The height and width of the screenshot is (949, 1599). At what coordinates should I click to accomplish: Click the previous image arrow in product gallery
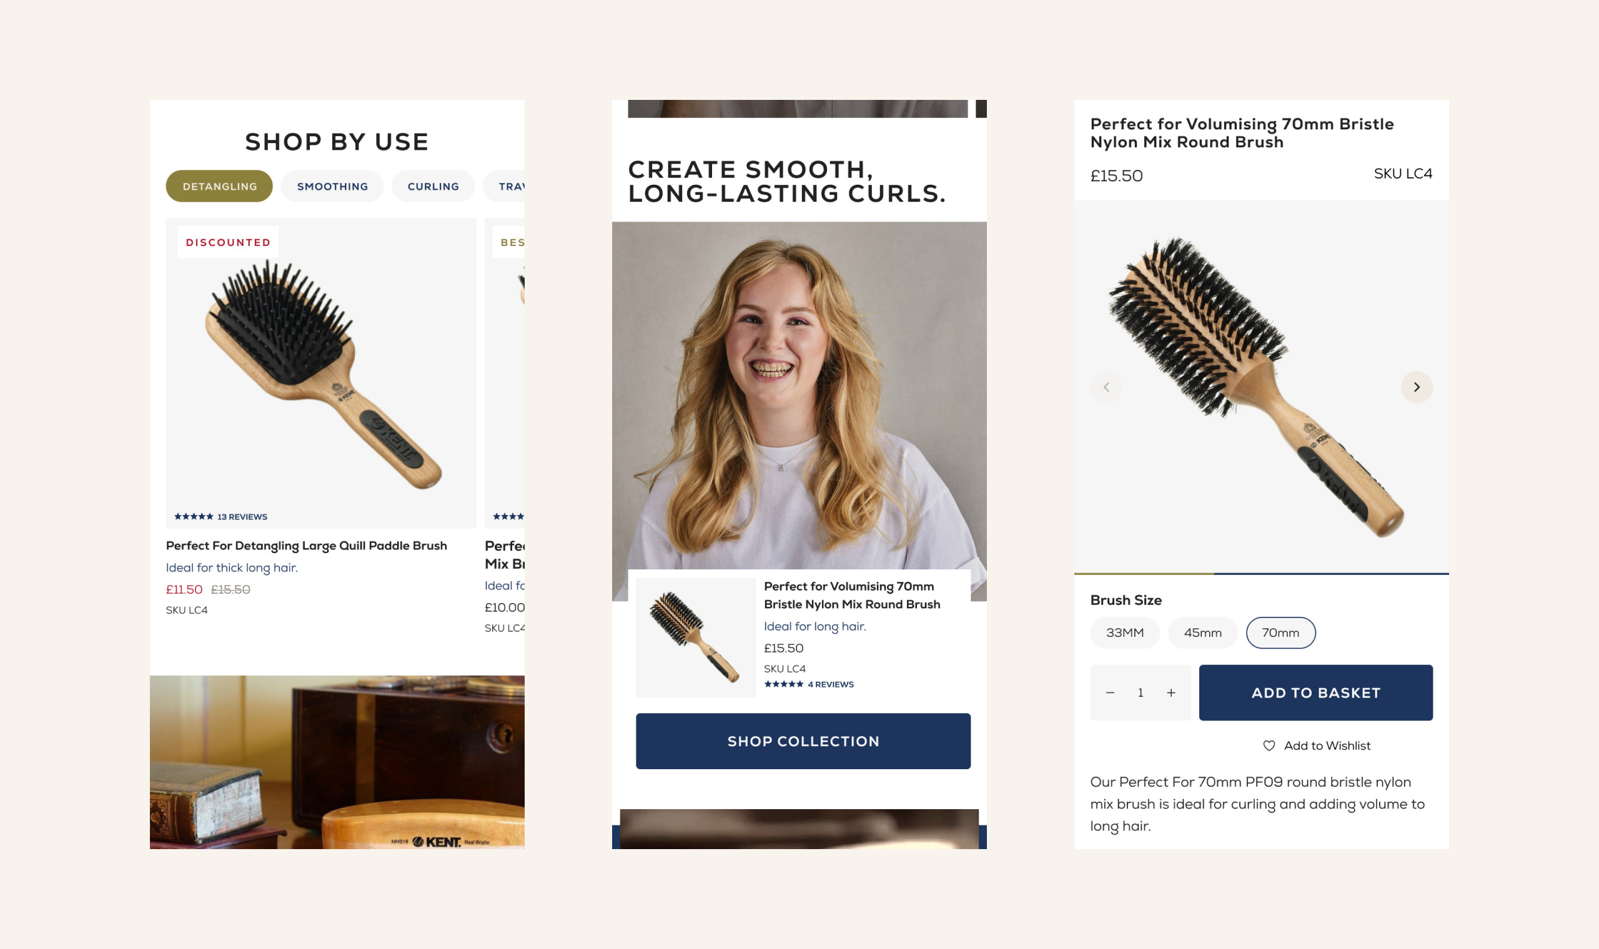[1106, 387]
